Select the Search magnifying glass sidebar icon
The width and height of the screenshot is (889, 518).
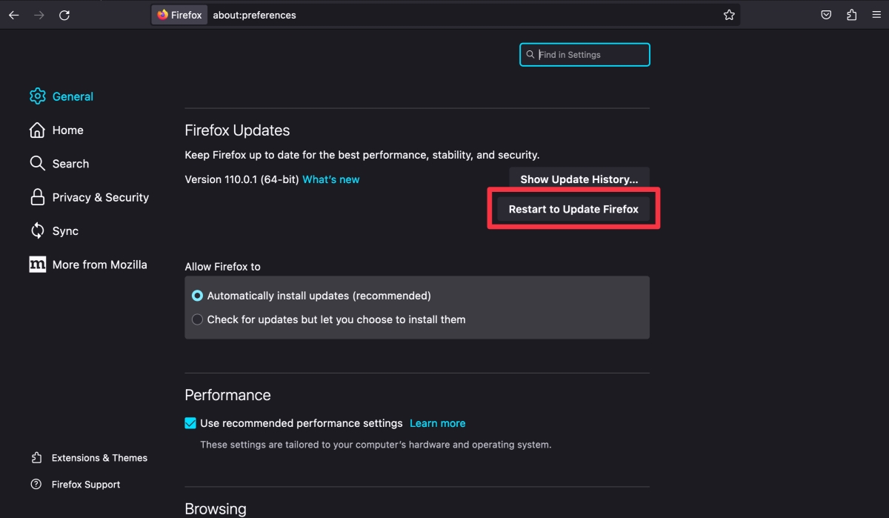click(37, 163)
